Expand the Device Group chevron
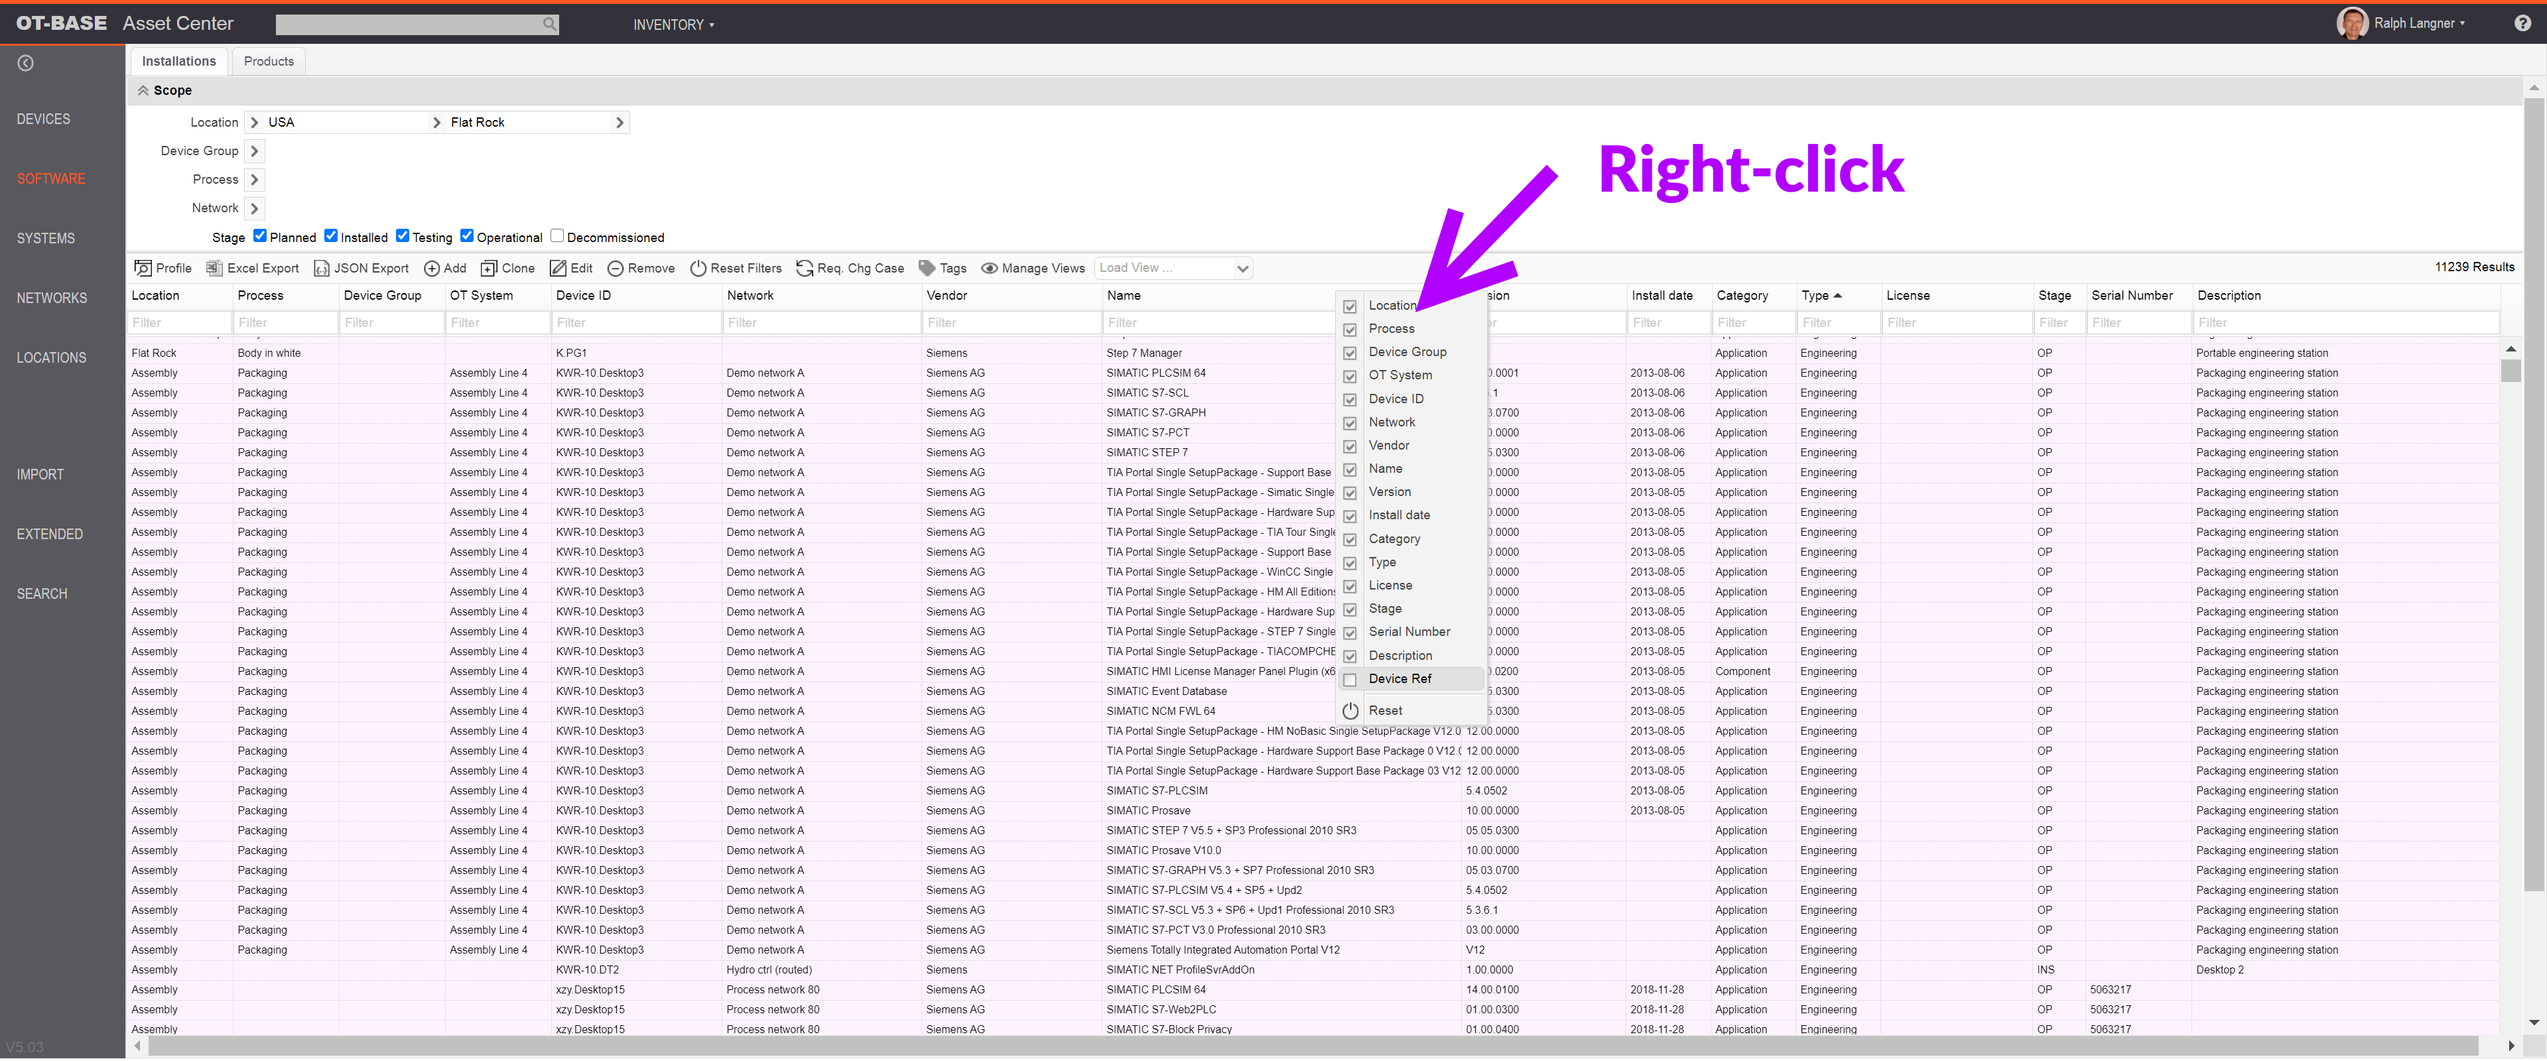Image resolution: width=2547 pixels, height=1061 pixels. coord(254,151)
